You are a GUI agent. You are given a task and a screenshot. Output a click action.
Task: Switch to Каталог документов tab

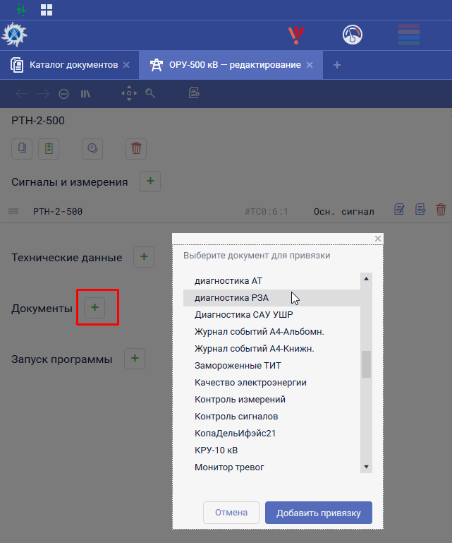(73, 65)
